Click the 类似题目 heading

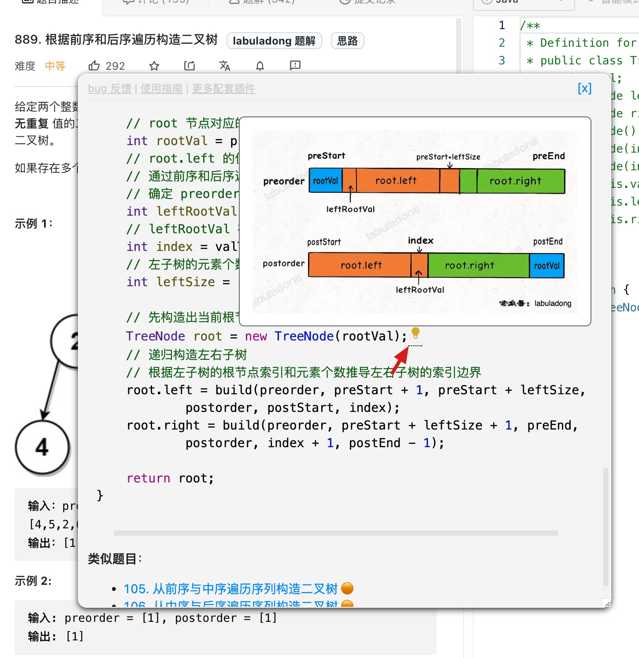pos(115,559)
